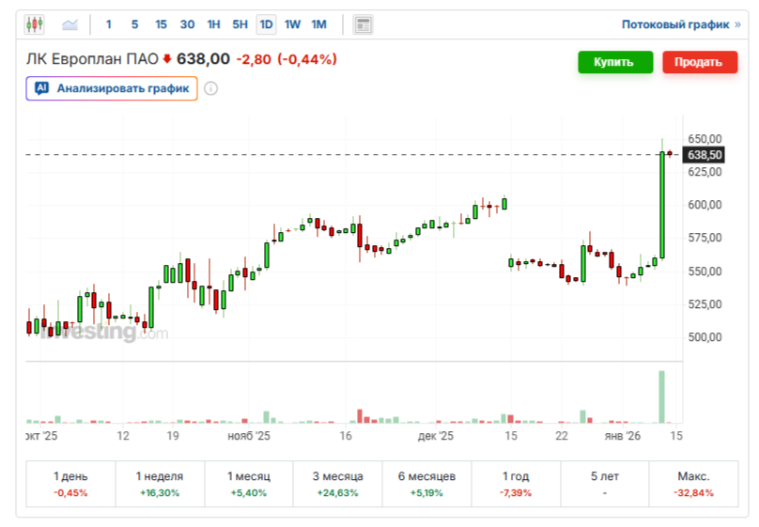Choose the 1D timeframe
759x527 pixels.
[x=266, y=24]
